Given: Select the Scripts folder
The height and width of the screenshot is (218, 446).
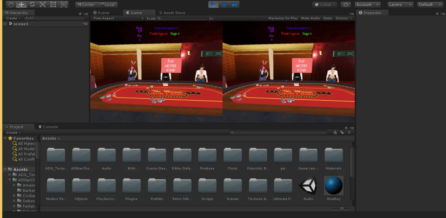Looking at the screenshot, I should tap(207, 189).
